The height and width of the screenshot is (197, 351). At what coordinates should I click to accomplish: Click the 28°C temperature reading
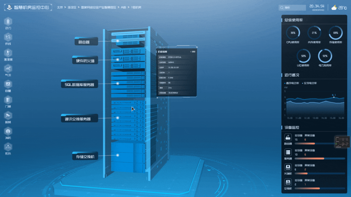coord(342,8)
